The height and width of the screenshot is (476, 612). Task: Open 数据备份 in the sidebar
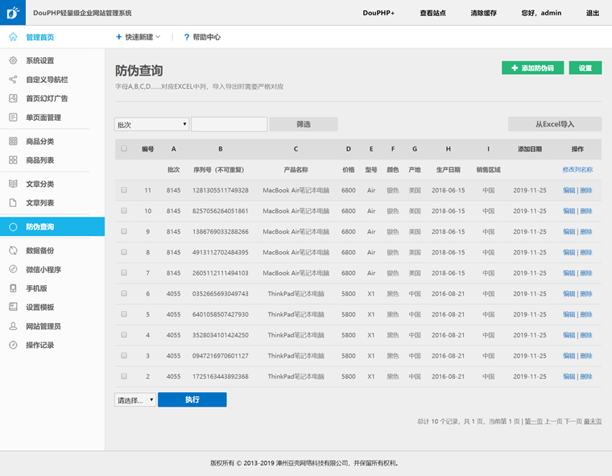tap(39, 250)
